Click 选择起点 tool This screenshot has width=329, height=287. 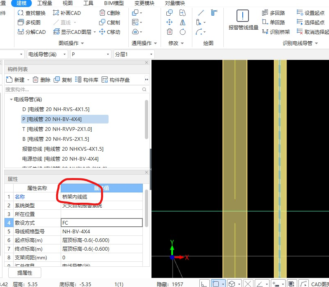point(311,22)
